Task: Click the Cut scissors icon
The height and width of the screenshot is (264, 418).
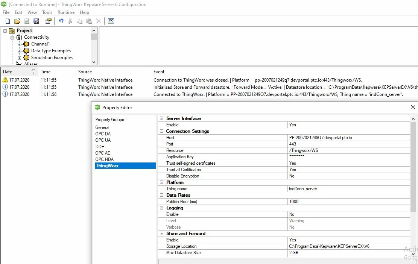Action: click(70, 21)
